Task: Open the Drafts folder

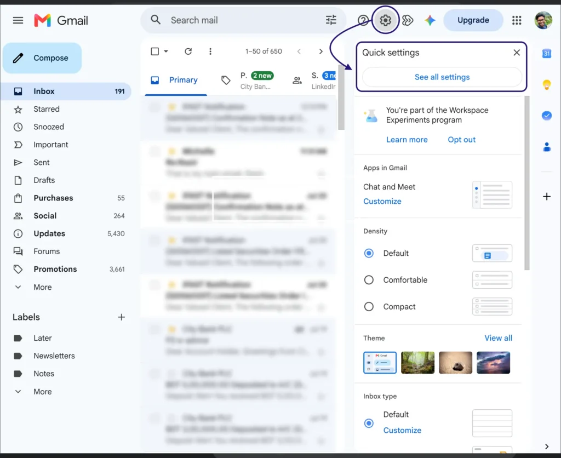Action: pyautogui.click(x=66, y=180)
